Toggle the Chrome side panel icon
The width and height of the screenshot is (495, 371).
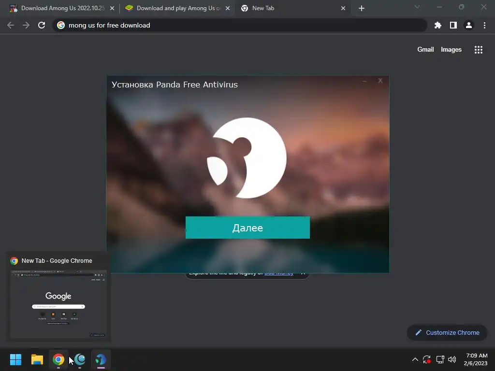point(453,25)
